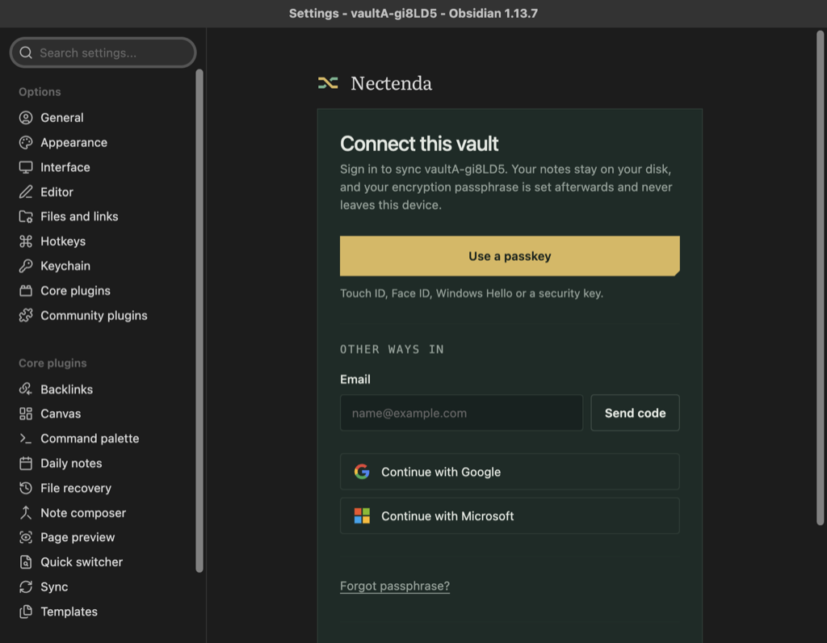The height and width of the screenshot is (643, 827).
Task: Click the Templates copy icon
Action: (x=26, y=611)
